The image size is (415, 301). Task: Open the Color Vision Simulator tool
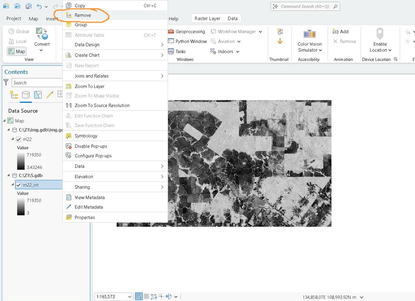point(310,41)
